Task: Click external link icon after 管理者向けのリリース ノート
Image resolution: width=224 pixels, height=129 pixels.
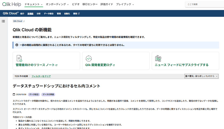Action: pos(57,65)
